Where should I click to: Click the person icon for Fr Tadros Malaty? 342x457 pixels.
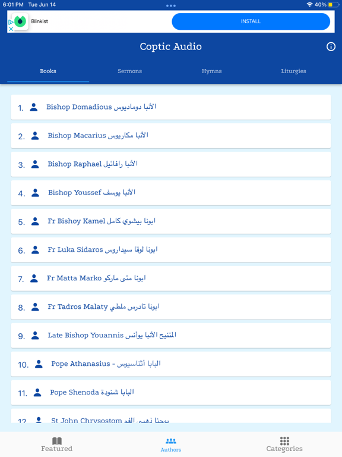point(35,307)
